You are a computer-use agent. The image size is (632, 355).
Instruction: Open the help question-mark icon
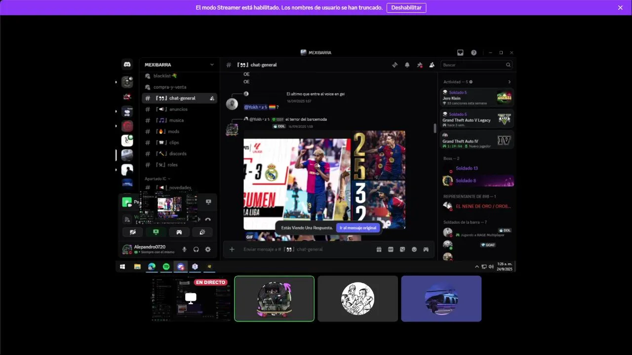pyautogui.click(x=474, y=53)
